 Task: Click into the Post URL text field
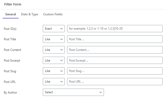(115, 82)
